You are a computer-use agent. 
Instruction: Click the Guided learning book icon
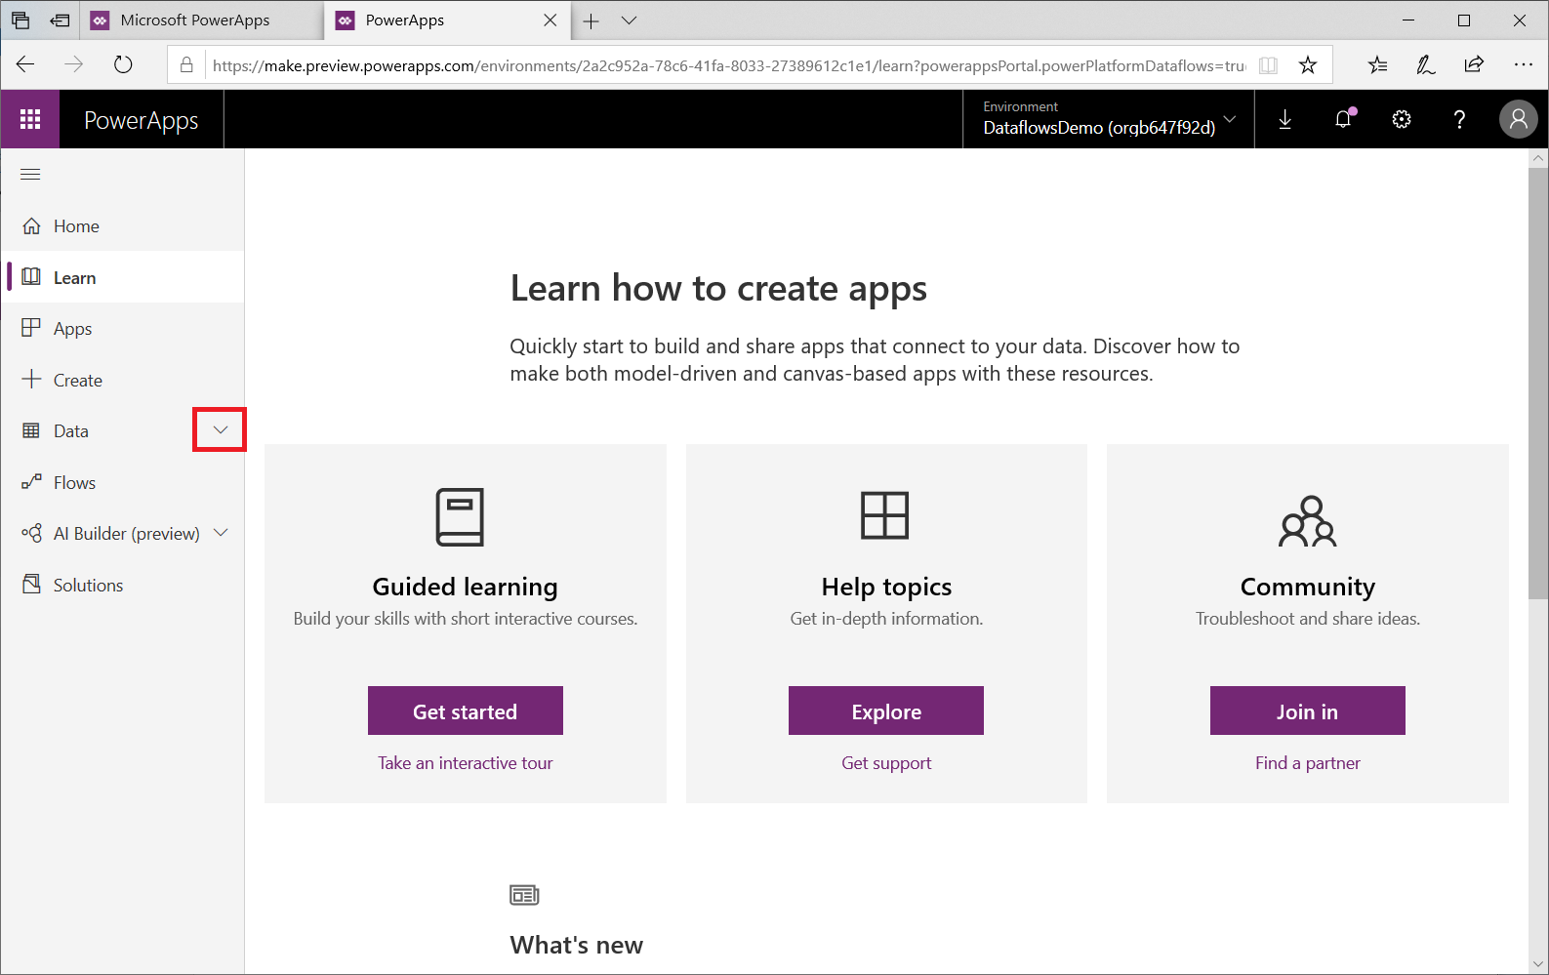click(460, 516)
